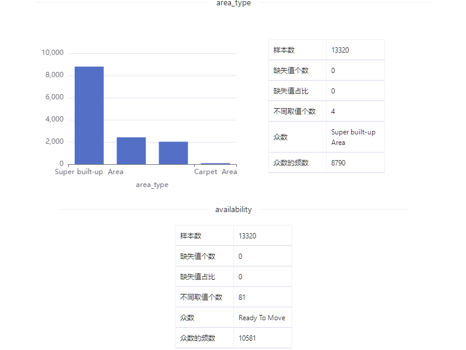Screen dimensions: 466x350
Task: Click 众数 label in area_type table
Action: pos(281,137)
